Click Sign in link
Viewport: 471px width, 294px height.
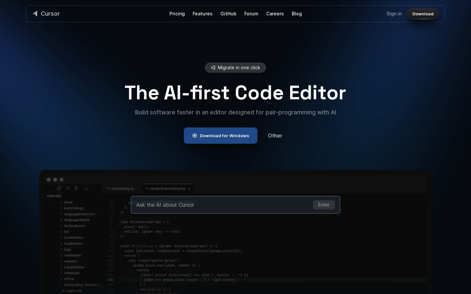(x=394, y=14)
